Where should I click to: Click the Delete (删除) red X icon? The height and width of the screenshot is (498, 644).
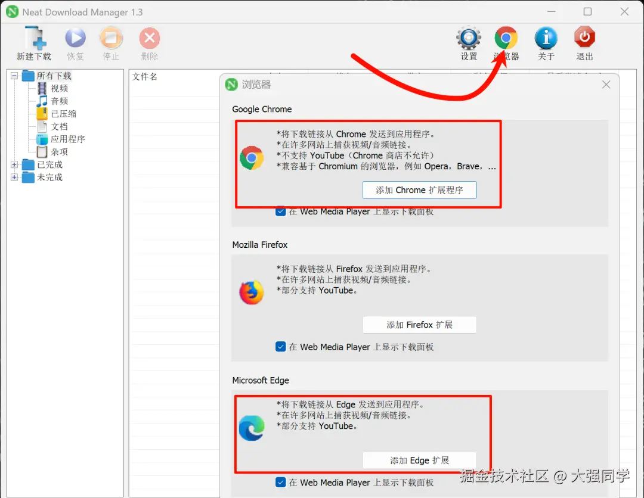click(x=150, y=38)
